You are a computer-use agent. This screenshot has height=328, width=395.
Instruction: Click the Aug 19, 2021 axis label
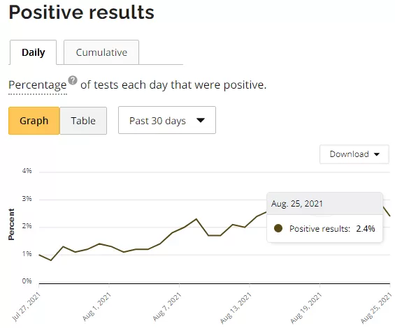(306, 308)
